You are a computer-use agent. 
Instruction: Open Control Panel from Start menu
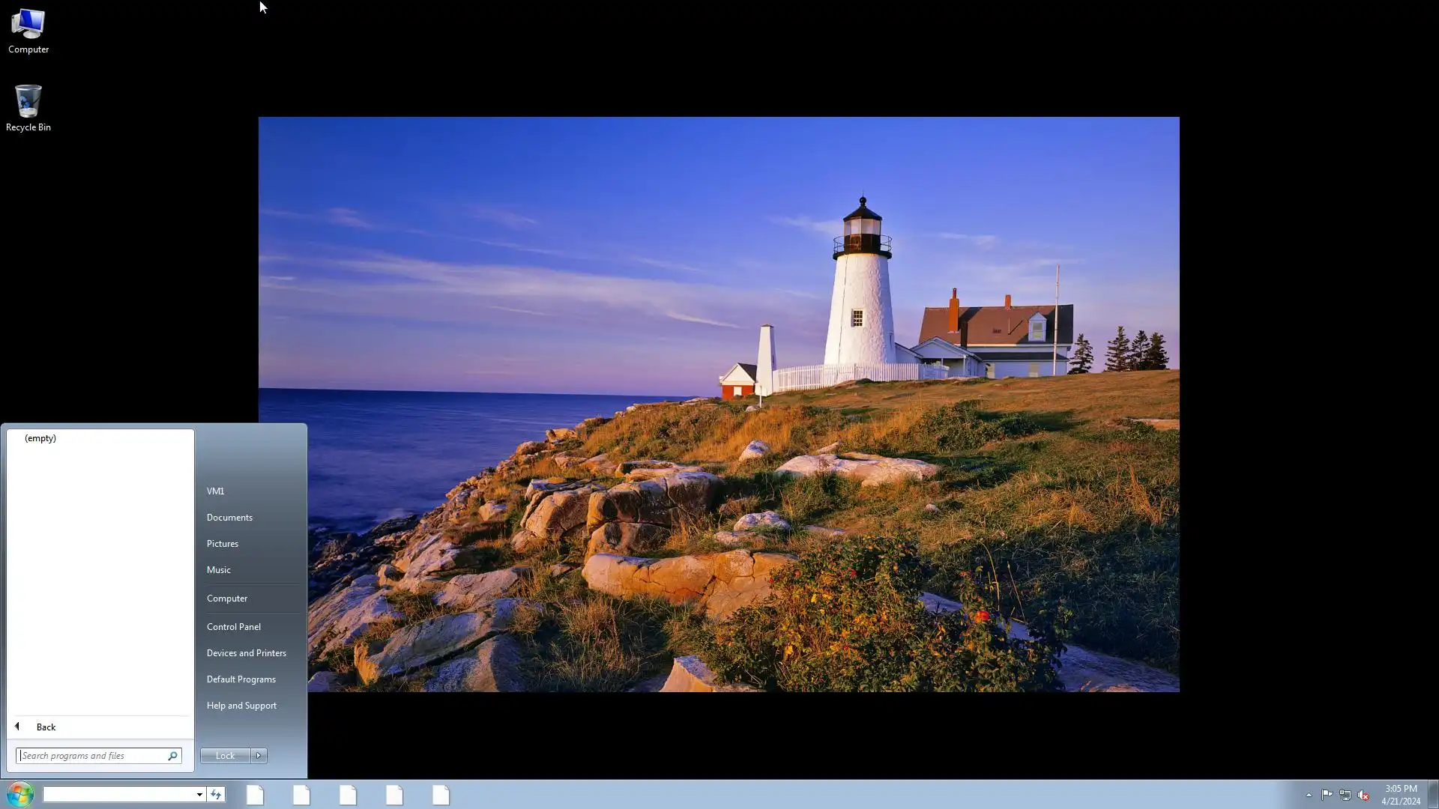point(234,627)
